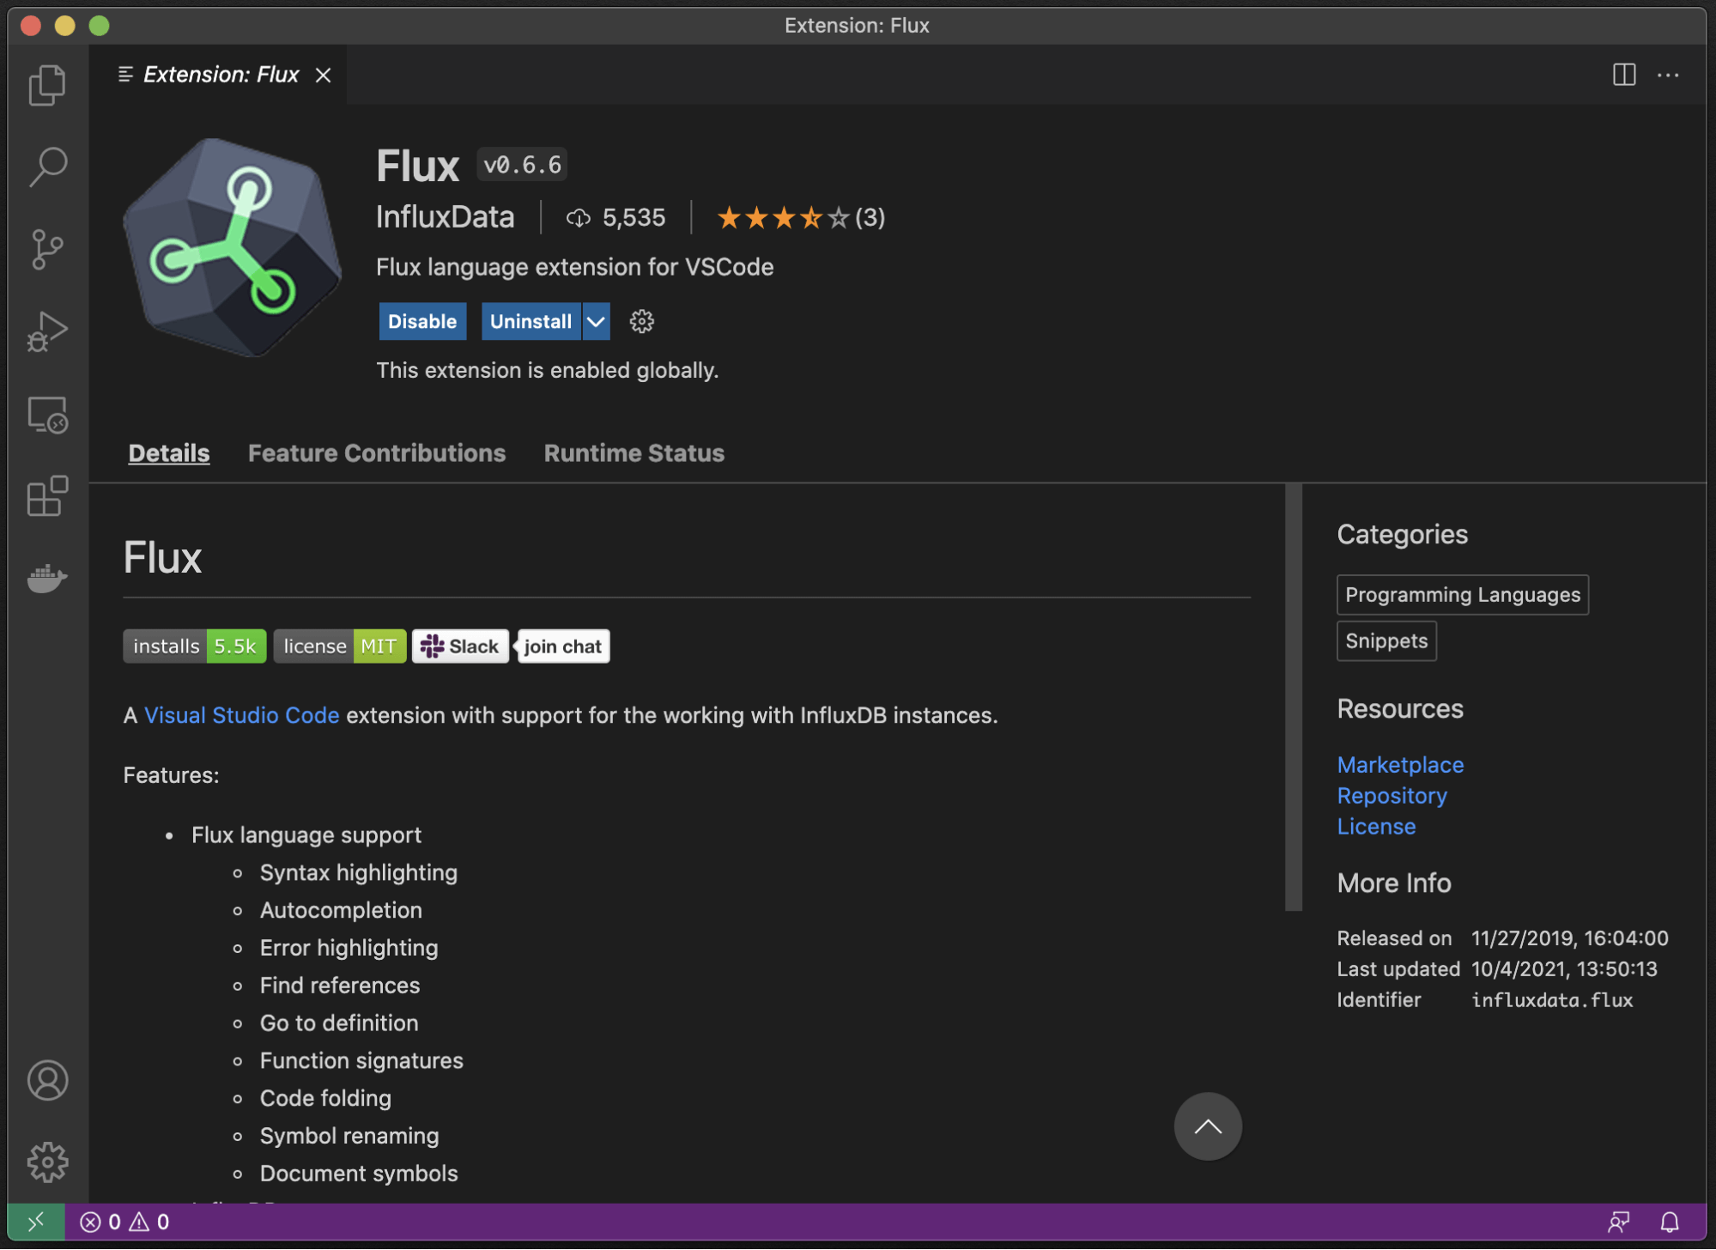Open the Accounts menu icon
The height and width of the screenshot is (1250, 1716).
tap(47, 1081)
